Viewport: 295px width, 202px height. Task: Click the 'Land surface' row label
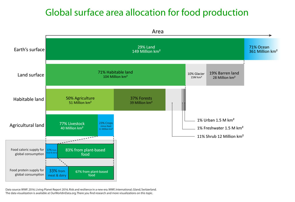(31, 75)
